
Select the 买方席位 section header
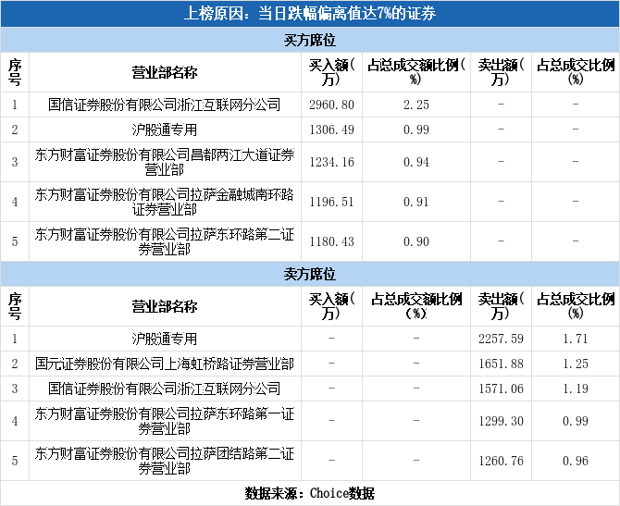point(310,40)
